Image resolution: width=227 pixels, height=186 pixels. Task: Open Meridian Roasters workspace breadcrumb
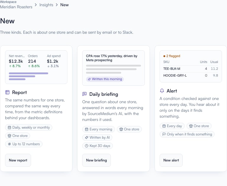(x=16, y=7)
